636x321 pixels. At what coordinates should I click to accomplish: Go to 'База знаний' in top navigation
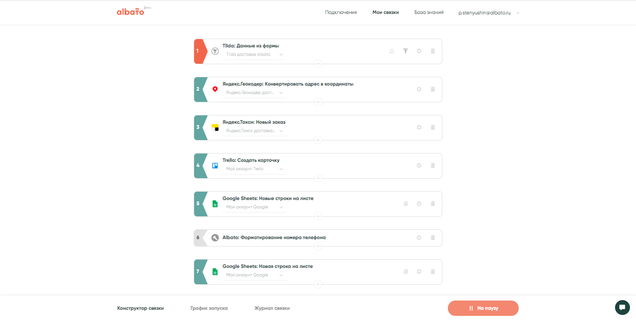[429, 13]
